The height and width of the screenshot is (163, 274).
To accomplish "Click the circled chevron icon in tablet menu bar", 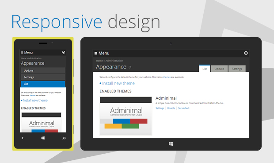I will 246,53.
